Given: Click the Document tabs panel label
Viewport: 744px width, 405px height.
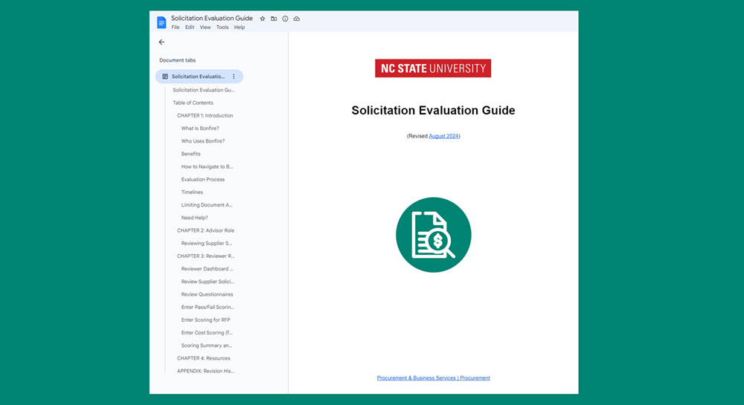Looking at the screenshot, I should (x=178, y=60).
